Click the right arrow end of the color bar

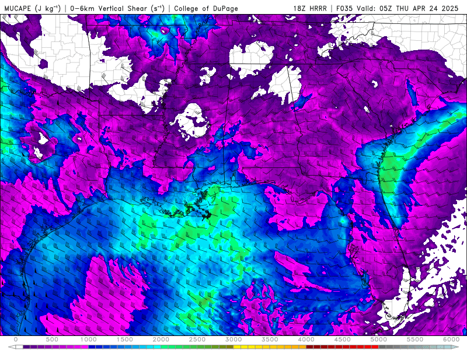(456, 347)
